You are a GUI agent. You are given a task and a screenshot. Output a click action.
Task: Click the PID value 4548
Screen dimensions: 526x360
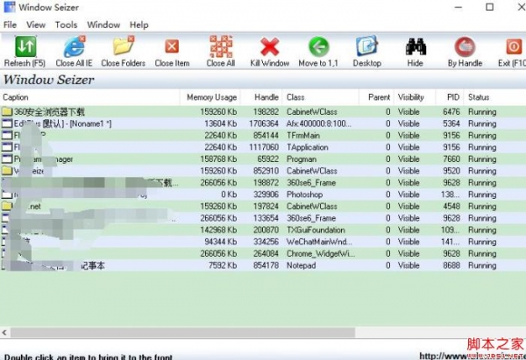pos(451,207)
